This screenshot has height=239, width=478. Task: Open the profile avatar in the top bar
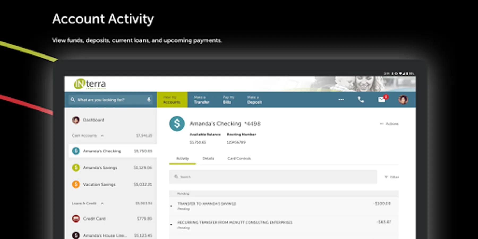403,100
